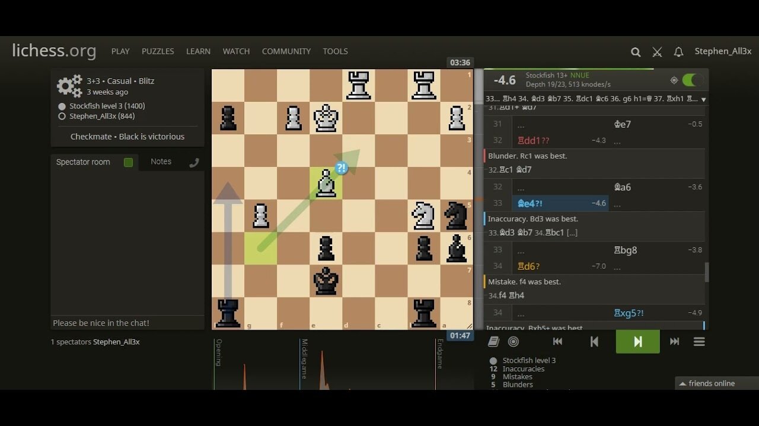The image size is (759, 426).
Task: Open the search magnifier icon
Action: (x=636, y=52)
